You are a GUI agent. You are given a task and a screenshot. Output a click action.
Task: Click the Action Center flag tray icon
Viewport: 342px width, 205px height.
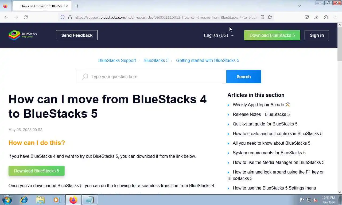[x=302, y=200]
